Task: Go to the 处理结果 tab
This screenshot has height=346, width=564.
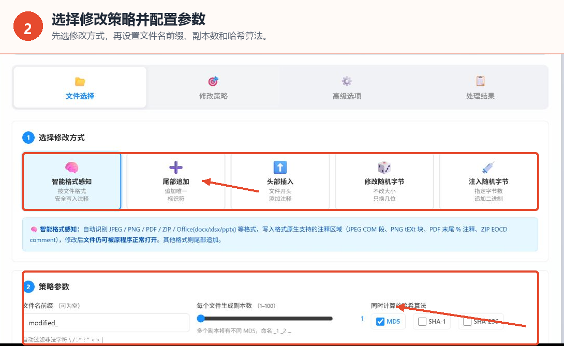Action: point(480,87)
